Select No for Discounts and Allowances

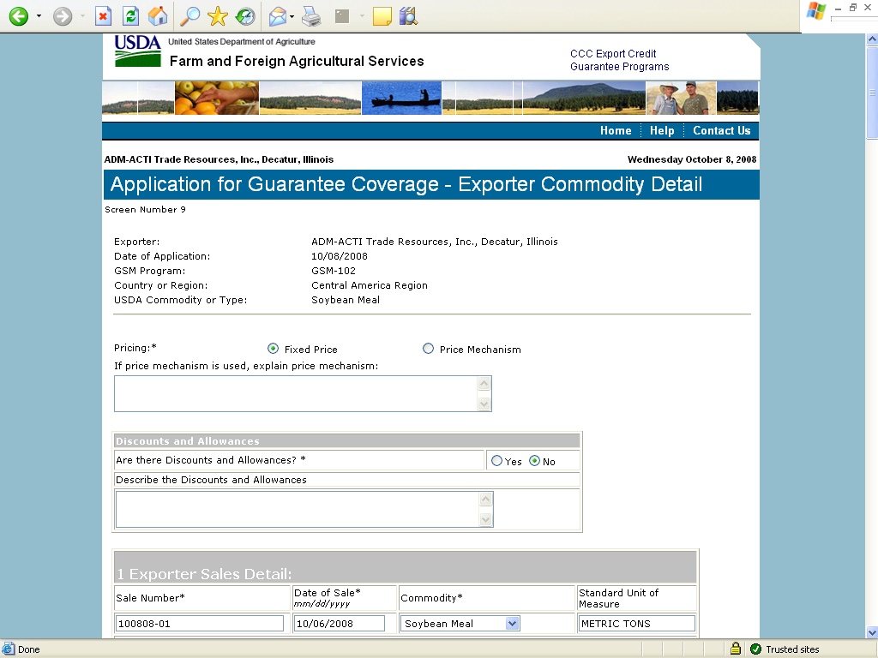[535, 461]
